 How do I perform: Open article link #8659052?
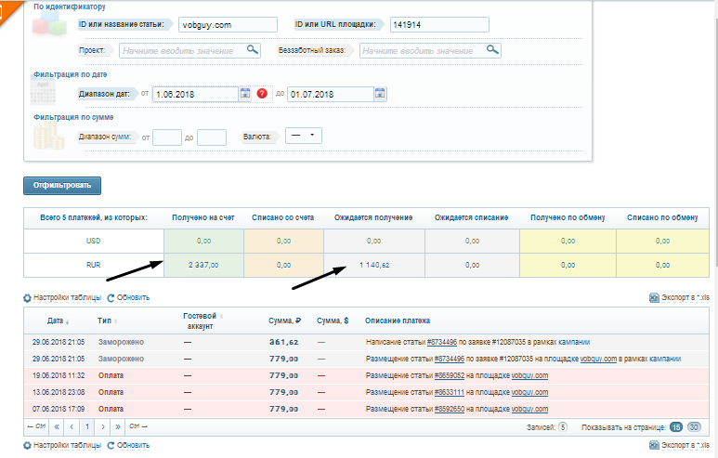coord(450,375)
